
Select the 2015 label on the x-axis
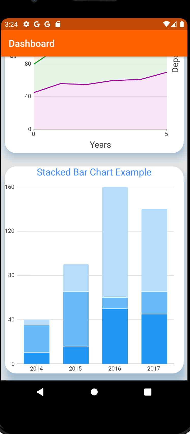75,368
